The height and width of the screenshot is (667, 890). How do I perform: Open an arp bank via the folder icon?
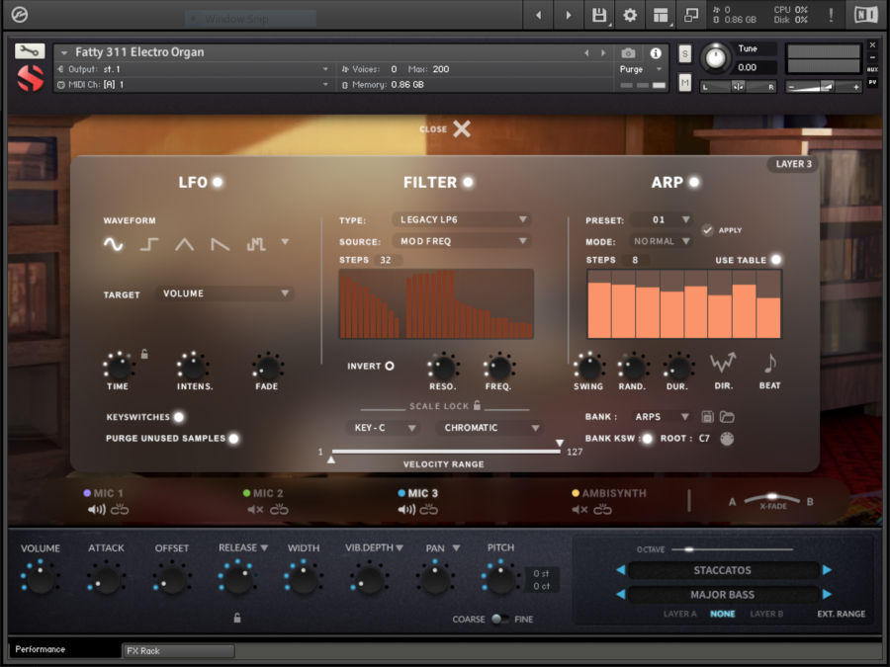(728, 417)
